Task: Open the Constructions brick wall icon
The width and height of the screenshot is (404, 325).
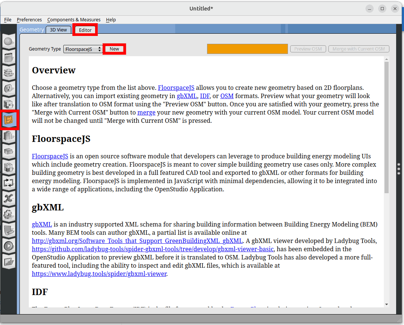Action: [9, 73]
